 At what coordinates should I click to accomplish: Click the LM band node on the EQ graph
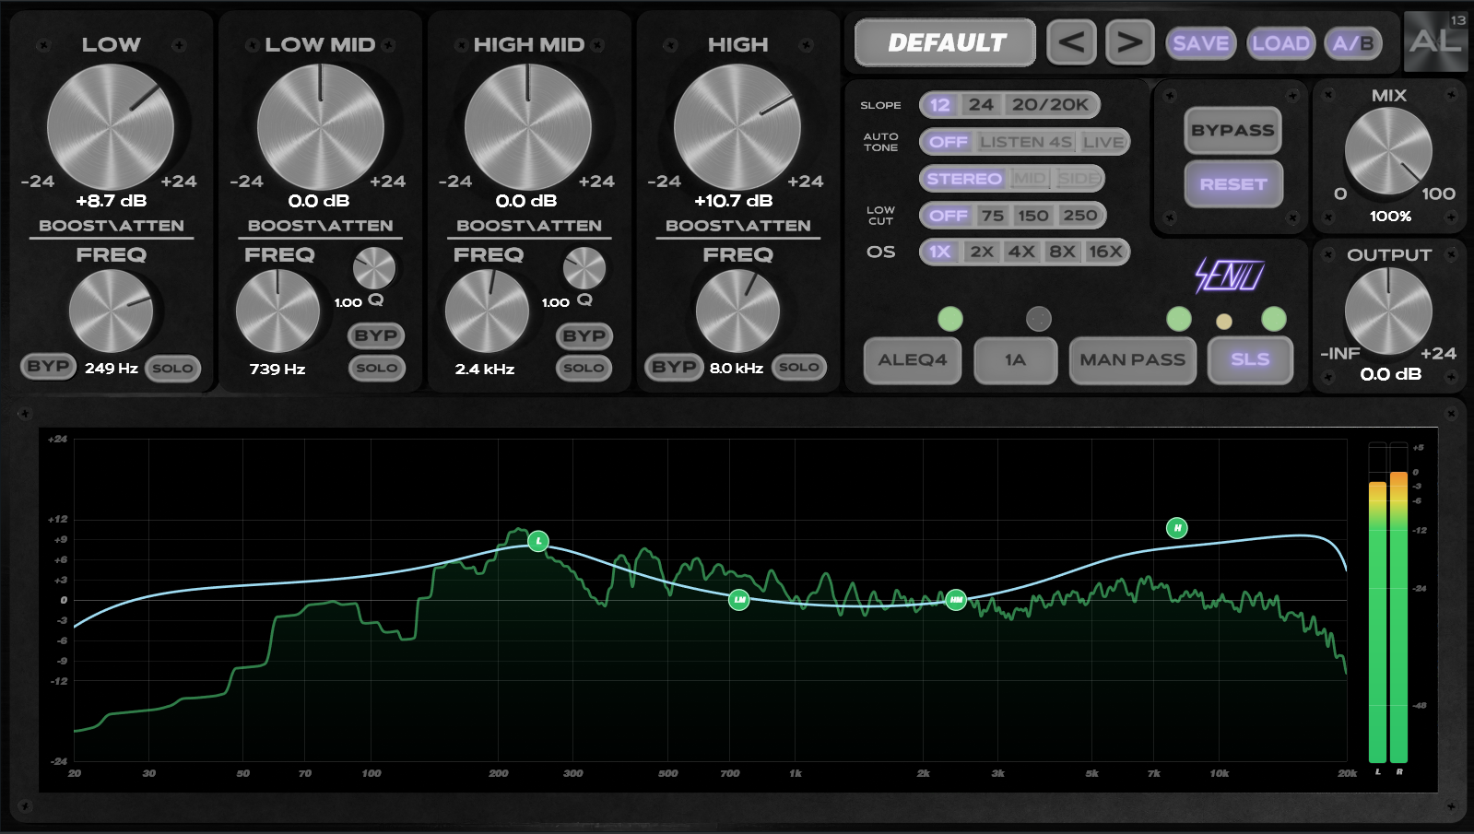click(x=739, y=600)
